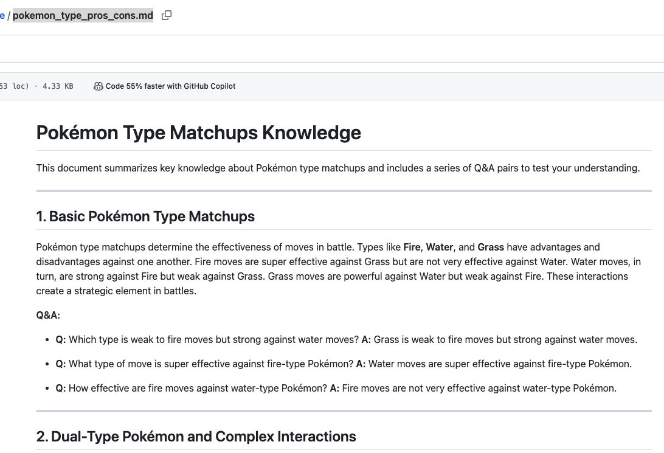Open the 'Code 55% faster with GitHub Copilot' link

[x=170, y=86]
